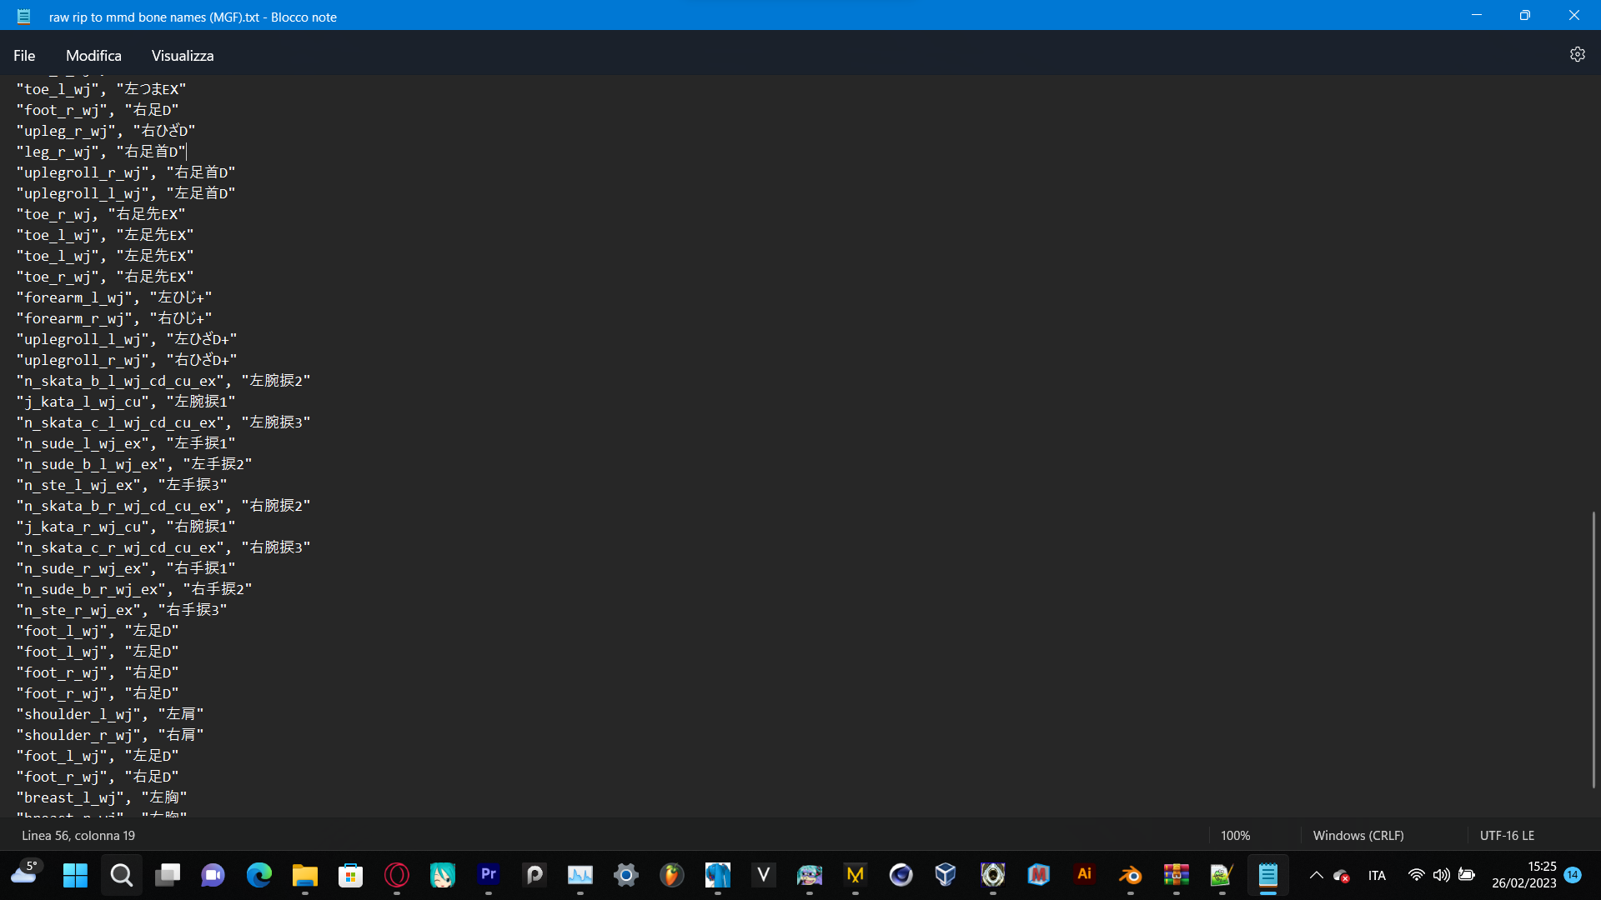
Task: Click line "j_kata_l_wj_cu", "左腕捩1"
Action: [x=126, y=402]
